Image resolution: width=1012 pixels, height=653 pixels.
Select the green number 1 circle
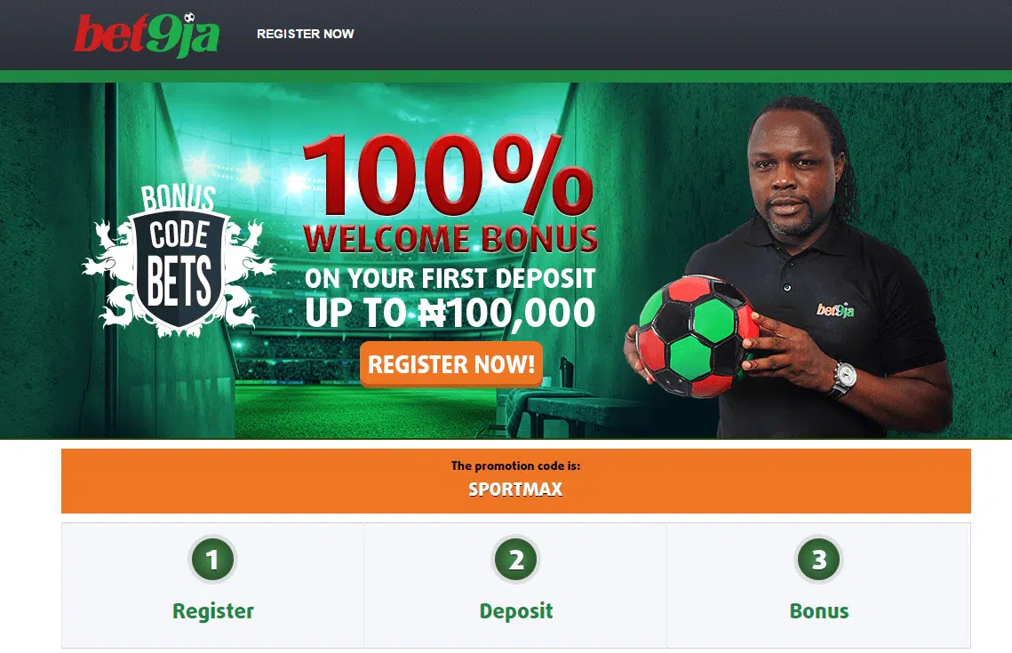click(x=212, y=560)
